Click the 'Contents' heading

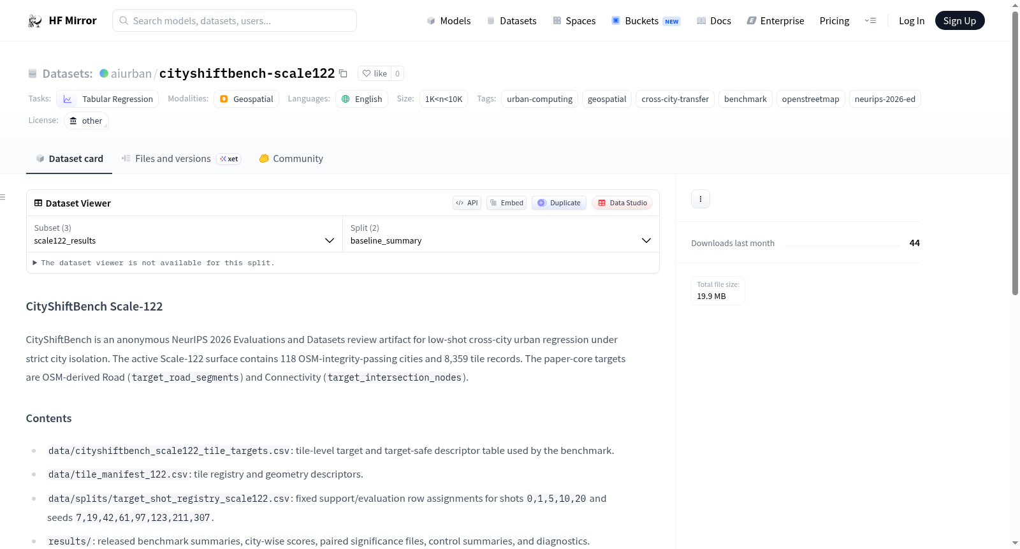48,418
